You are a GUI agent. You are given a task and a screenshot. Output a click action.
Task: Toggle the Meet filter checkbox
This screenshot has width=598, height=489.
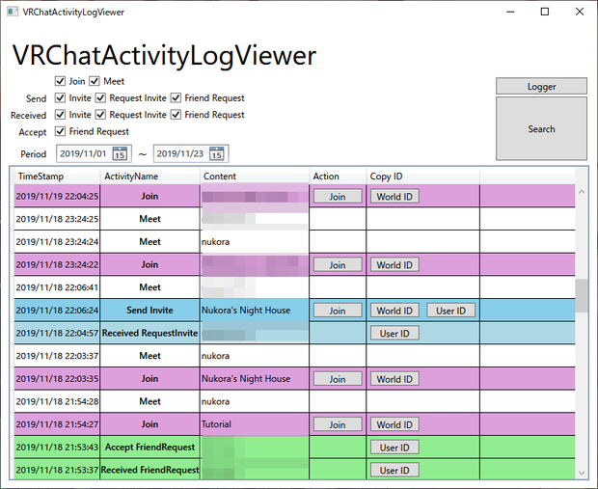click(x=95, y=81)
